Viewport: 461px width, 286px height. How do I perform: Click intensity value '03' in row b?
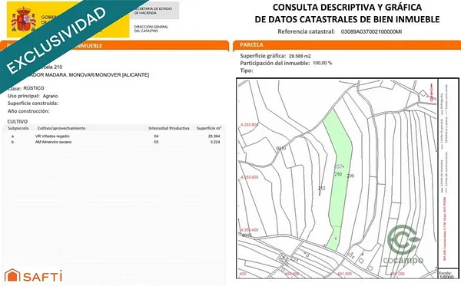(156, 142)
